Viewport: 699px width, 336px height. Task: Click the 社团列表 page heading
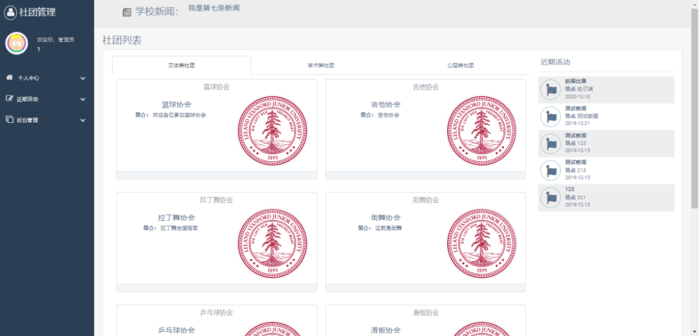[122, 40]
